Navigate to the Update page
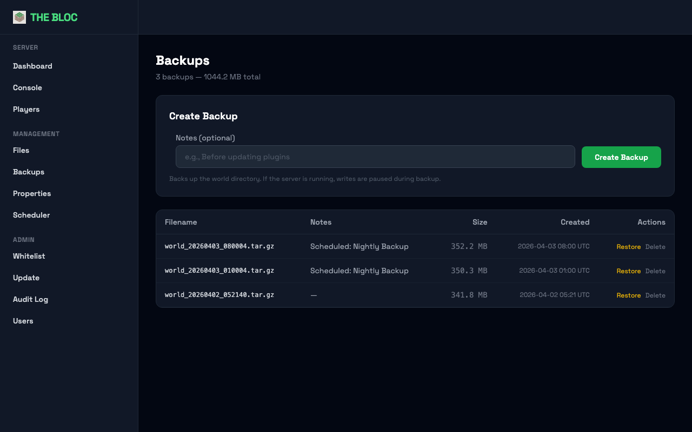The width and height of the screenshot is (692, 432). coord(26,278)
